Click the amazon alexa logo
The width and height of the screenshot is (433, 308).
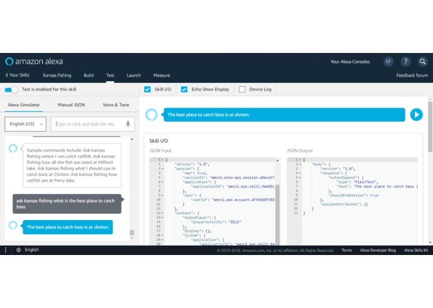point(34,61)
